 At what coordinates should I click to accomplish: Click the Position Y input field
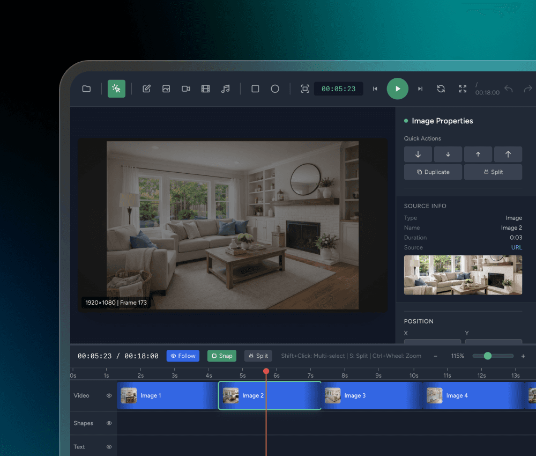pos(494,341)
